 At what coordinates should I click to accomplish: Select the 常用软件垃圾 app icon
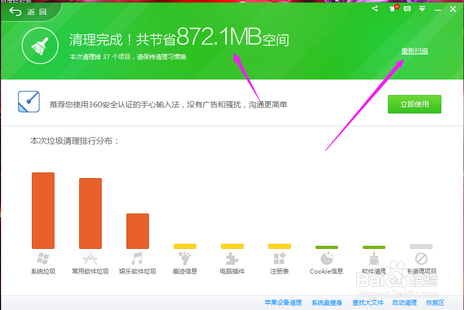coord(90,258)
